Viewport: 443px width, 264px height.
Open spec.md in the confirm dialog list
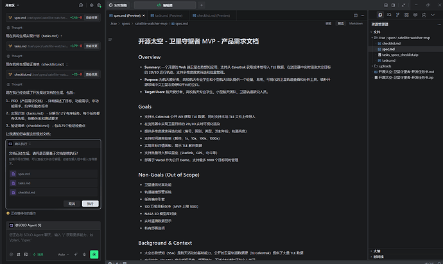pyautogui.click(x=53, y=174)
